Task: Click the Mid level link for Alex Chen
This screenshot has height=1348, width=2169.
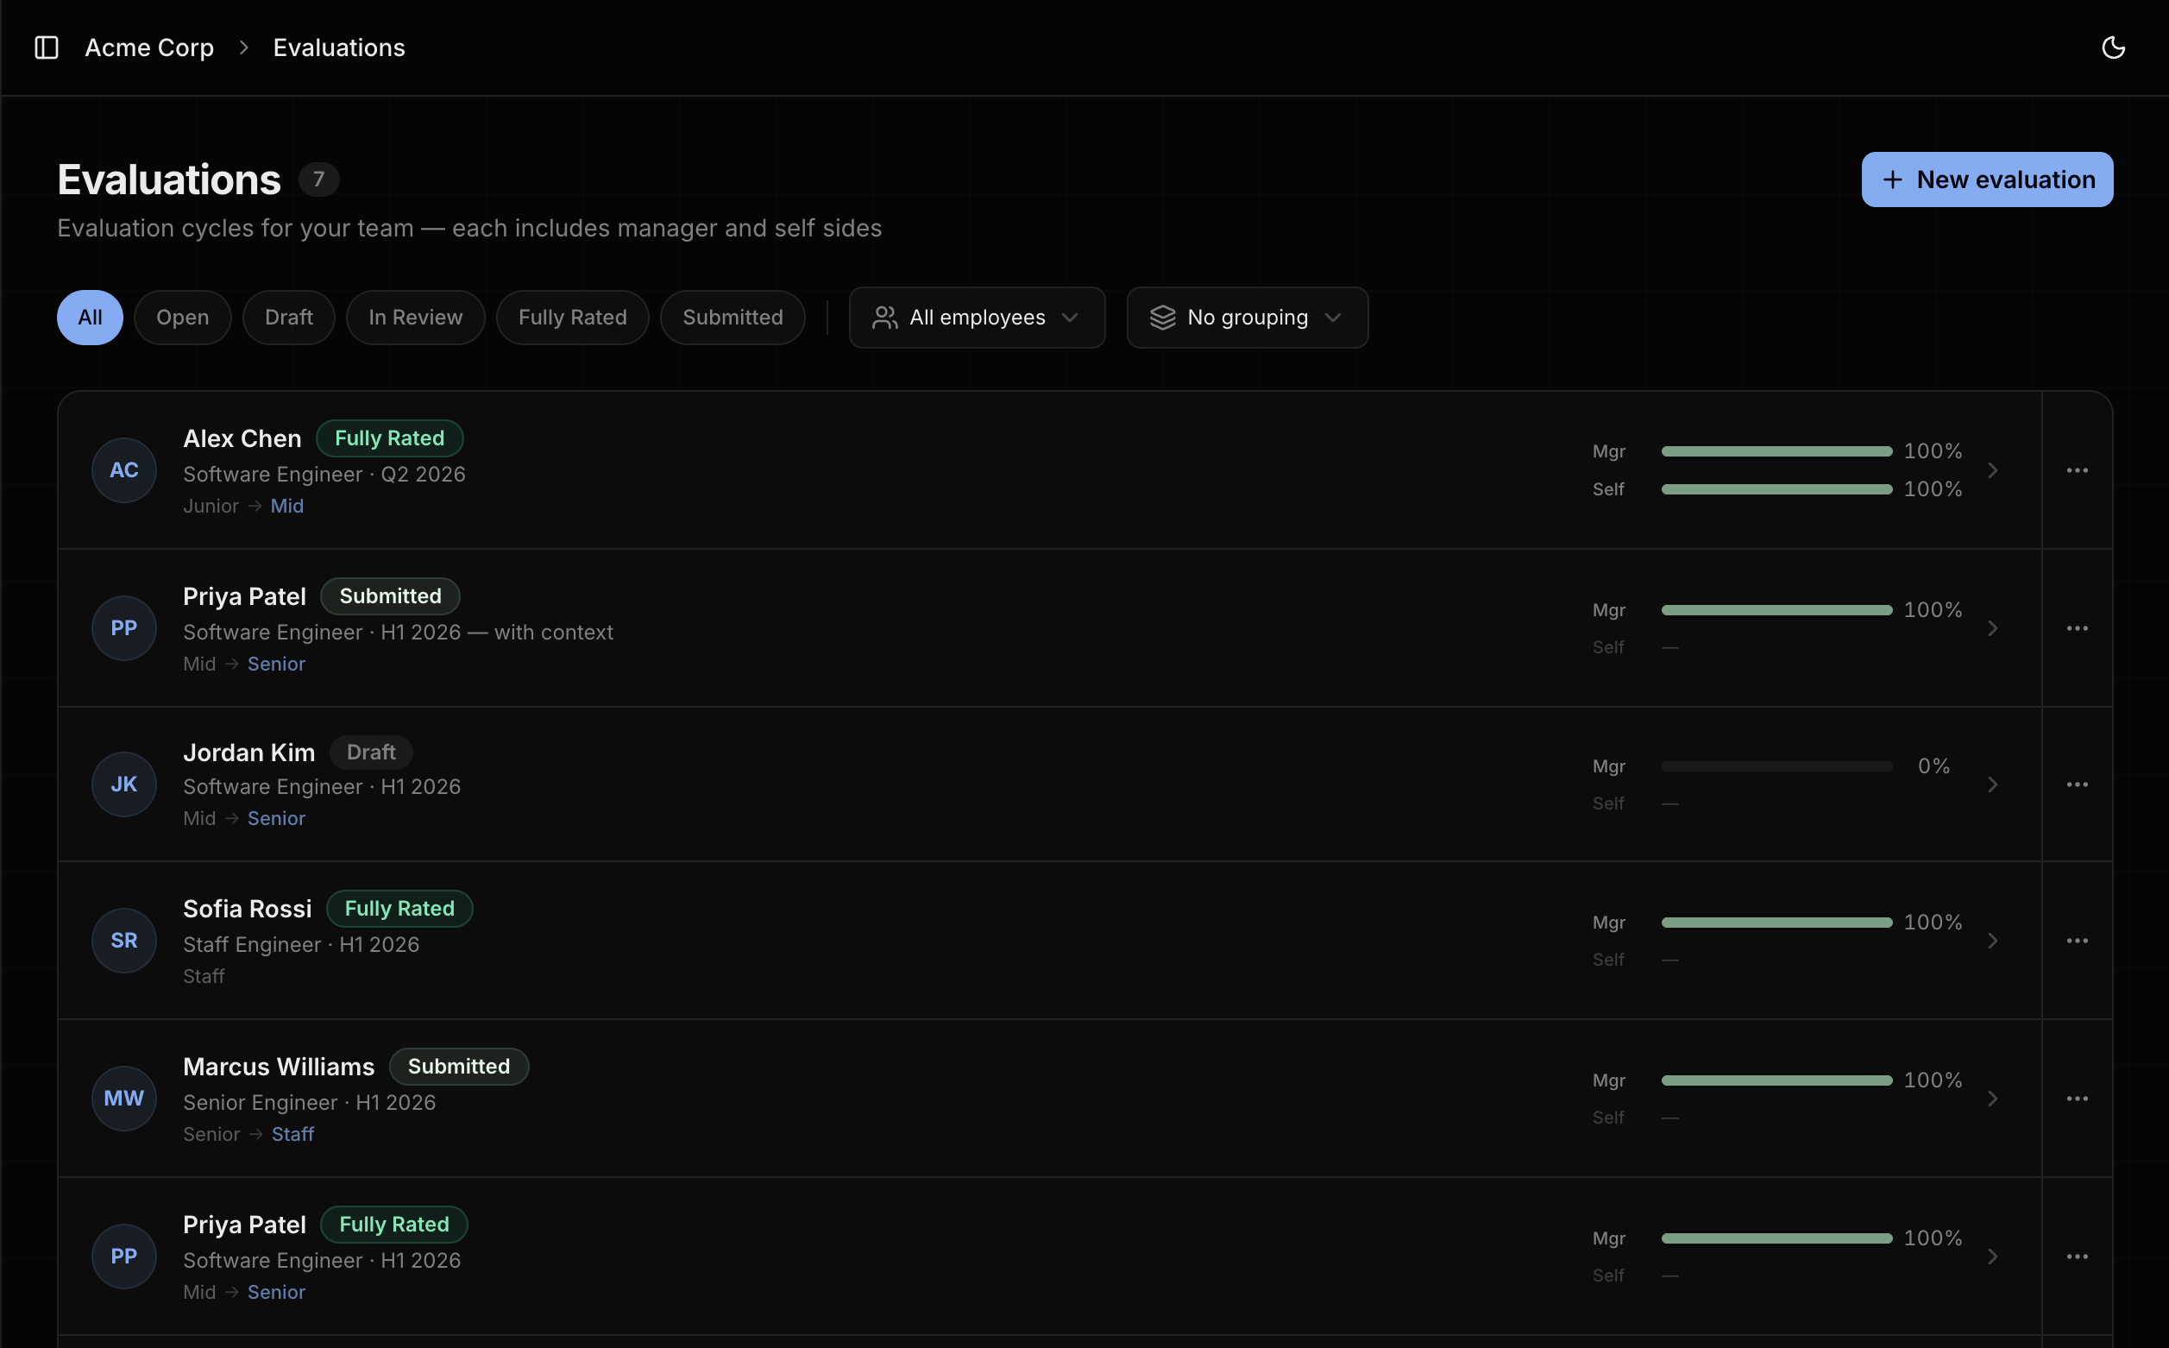Action: pyautogui.click(x=287, y=506)
